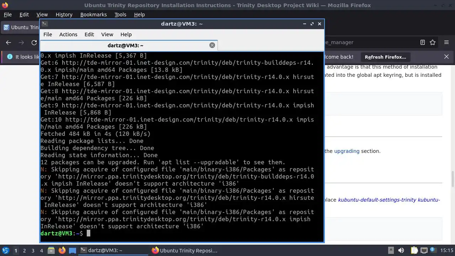The width and height of the screenshot is (455, 256).
Task: Open the volume control tray icon
Action: coord(401,250)
